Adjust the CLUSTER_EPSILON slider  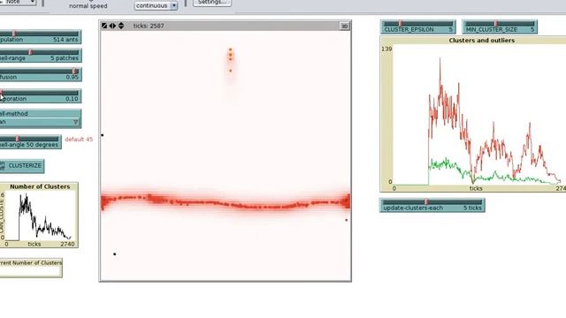click(418, 27)
